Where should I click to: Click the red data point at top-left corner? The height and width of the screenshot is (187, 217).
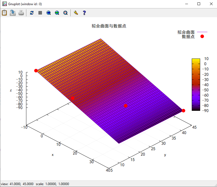pyautogui.click(x=36, y=70)
